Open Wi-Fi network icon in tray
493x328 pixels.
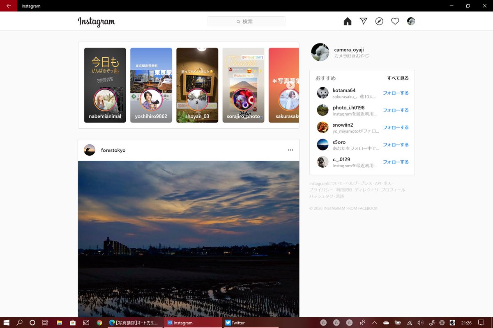click(409, 323)
